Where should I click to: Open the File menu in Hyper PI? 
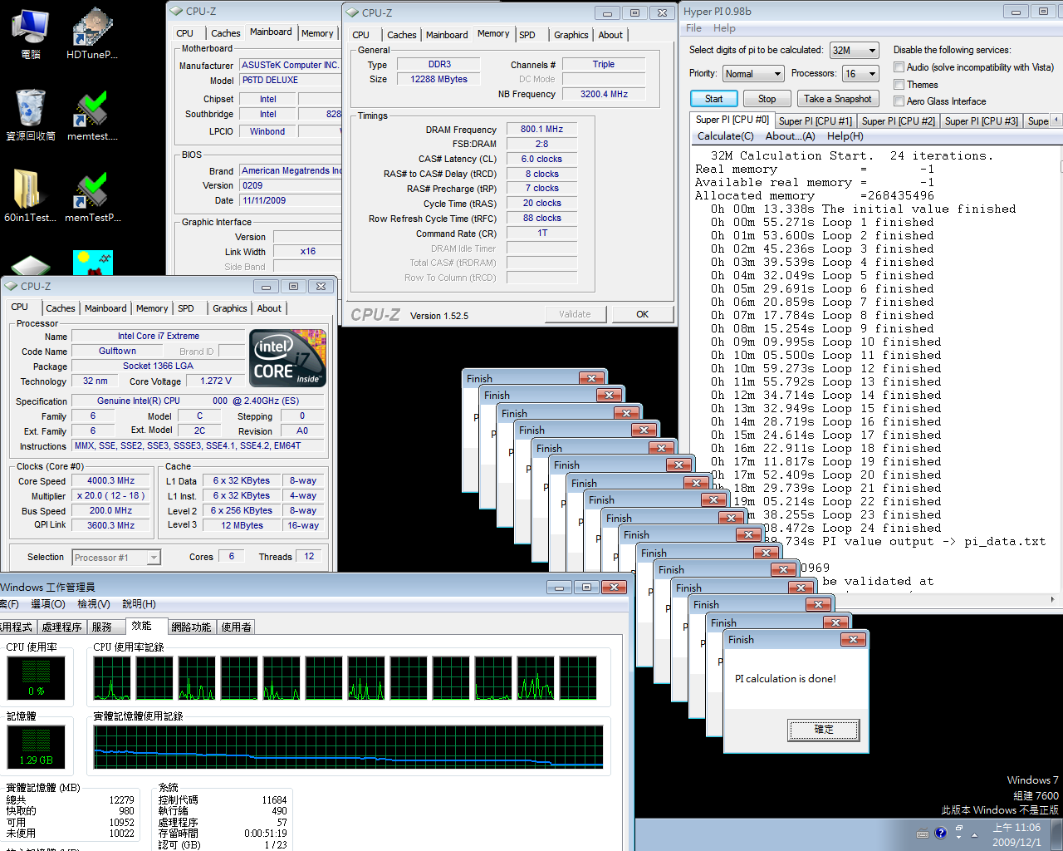point(694,28)
